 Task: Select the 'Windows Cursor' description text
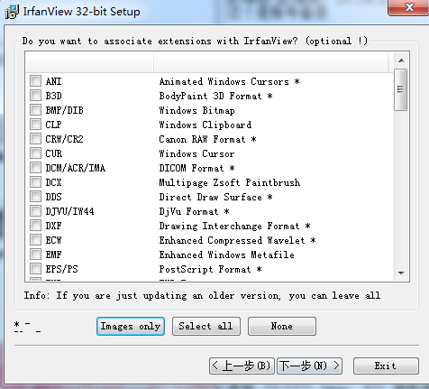coord(196,153)
